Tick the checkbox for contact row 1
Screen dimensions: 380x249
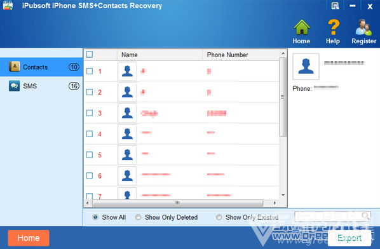(90, 71)
